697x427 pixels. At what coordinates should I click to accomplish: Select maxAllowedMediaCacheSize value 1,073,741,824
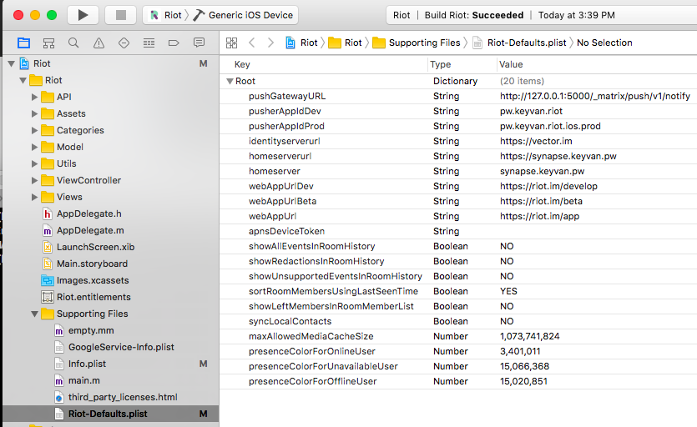(x=529, y=336)
